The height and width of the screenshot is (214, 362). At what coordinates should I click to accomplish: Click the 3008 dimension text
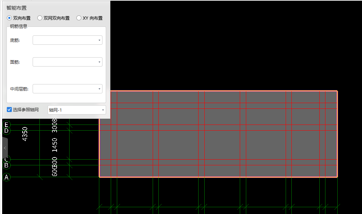(x=54, y=126)
